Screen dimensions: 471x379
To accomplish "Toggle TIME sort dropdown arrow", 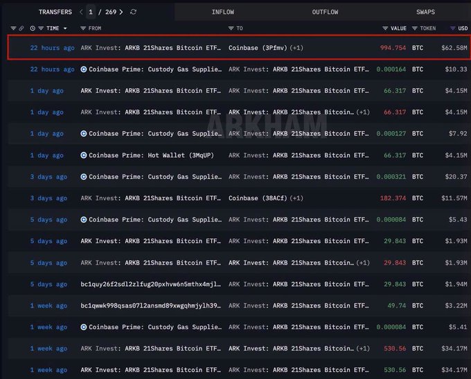I will (x=65, y=28).
